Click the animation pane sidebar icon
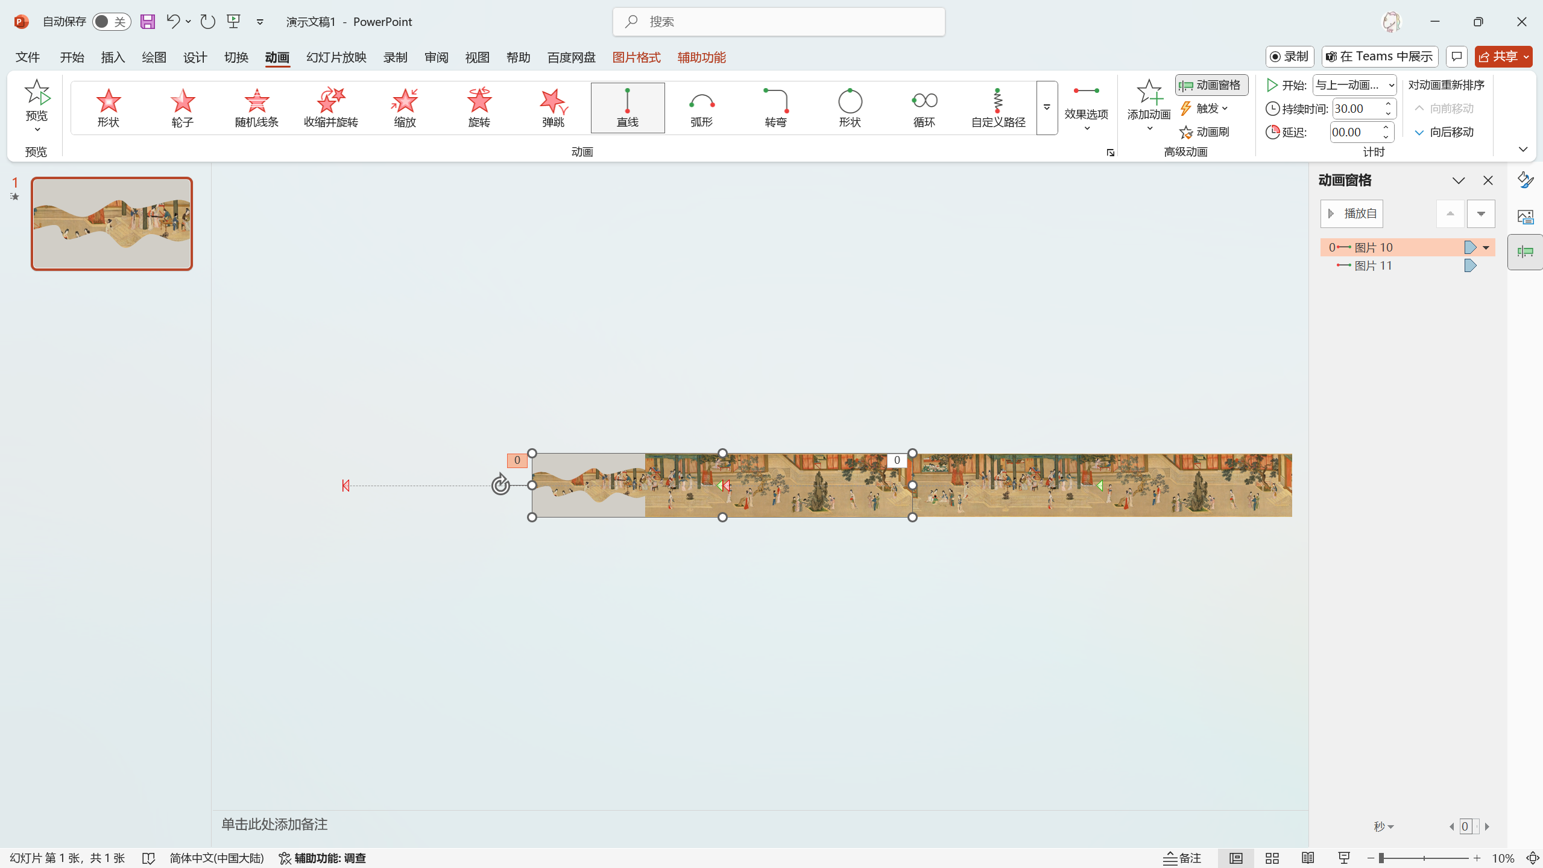1543x868 pixels. coord(1526,252)
